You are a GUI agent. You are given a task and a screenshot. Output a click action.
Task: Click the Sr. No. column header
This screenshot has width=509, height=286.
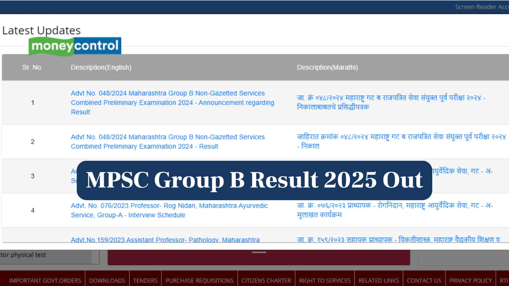click(32, 68)
